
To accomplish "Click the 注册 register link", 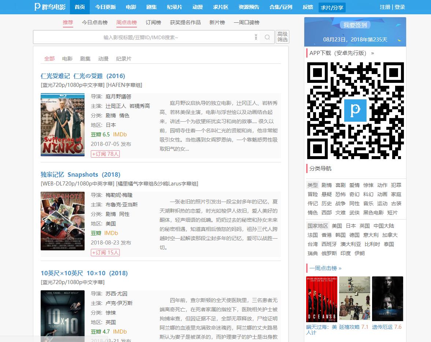I will click(385, 7).
